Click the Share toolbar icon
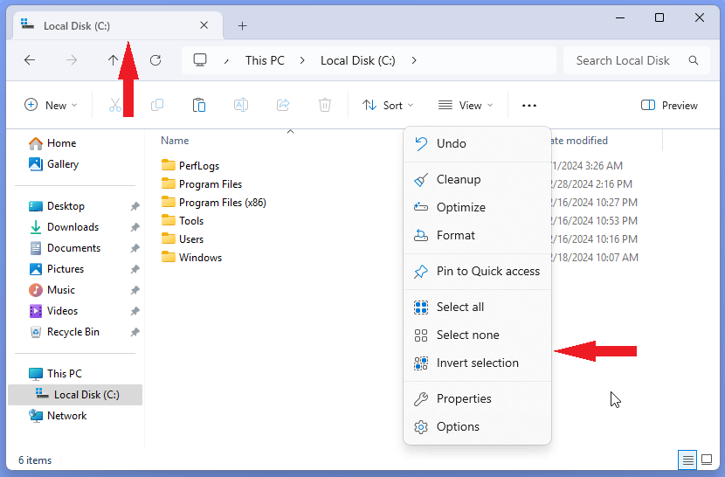This screenshot has width=725, height=477. pos(283,106)
